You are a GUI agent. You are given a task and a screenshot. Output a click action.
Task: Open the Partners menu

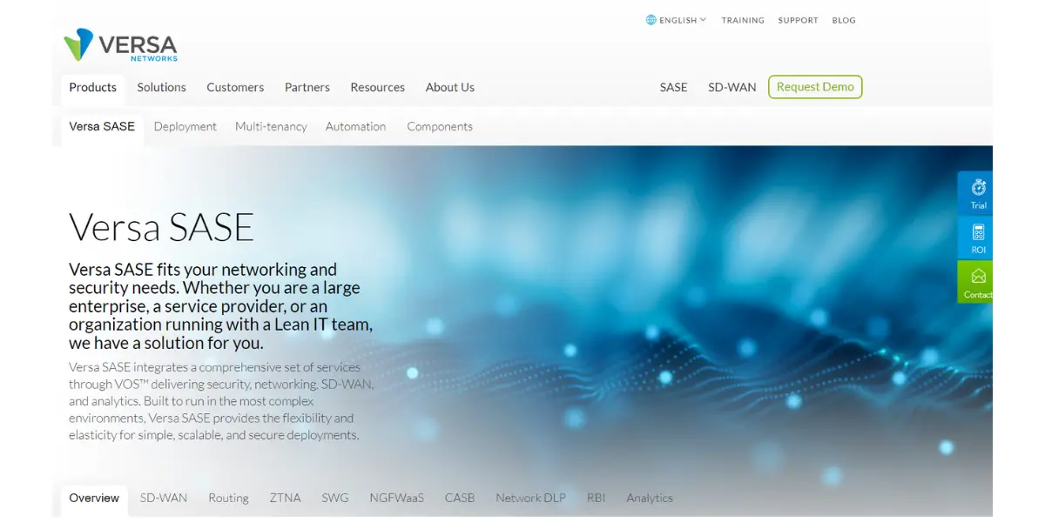click(x=307, y=87)
